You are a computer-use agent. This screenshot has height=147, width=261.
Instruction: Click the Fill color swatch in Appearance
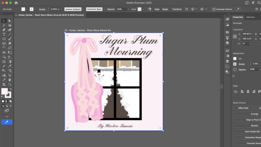click(235, 58)
